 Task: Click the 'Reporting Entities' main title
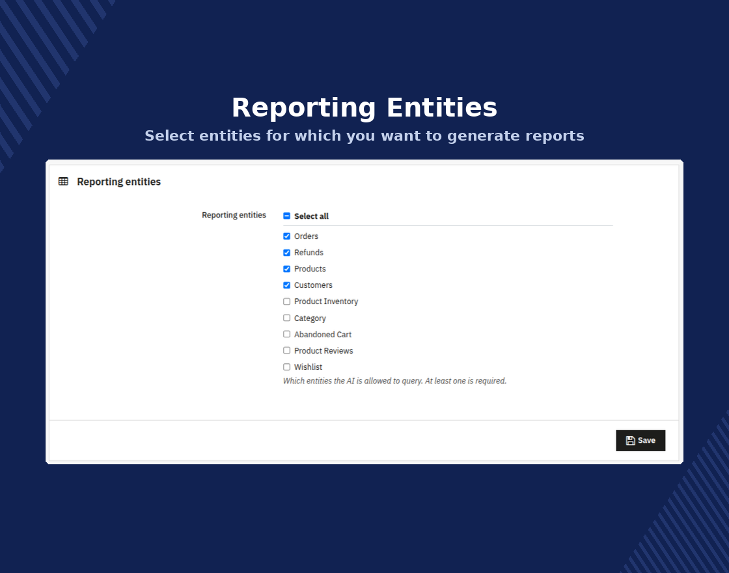(364, 107)
